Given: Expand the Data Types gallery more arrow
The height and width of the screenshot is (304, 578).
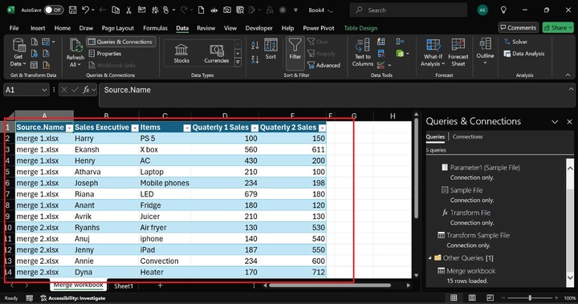Looking at the screenshot, I should click(238, 63).
